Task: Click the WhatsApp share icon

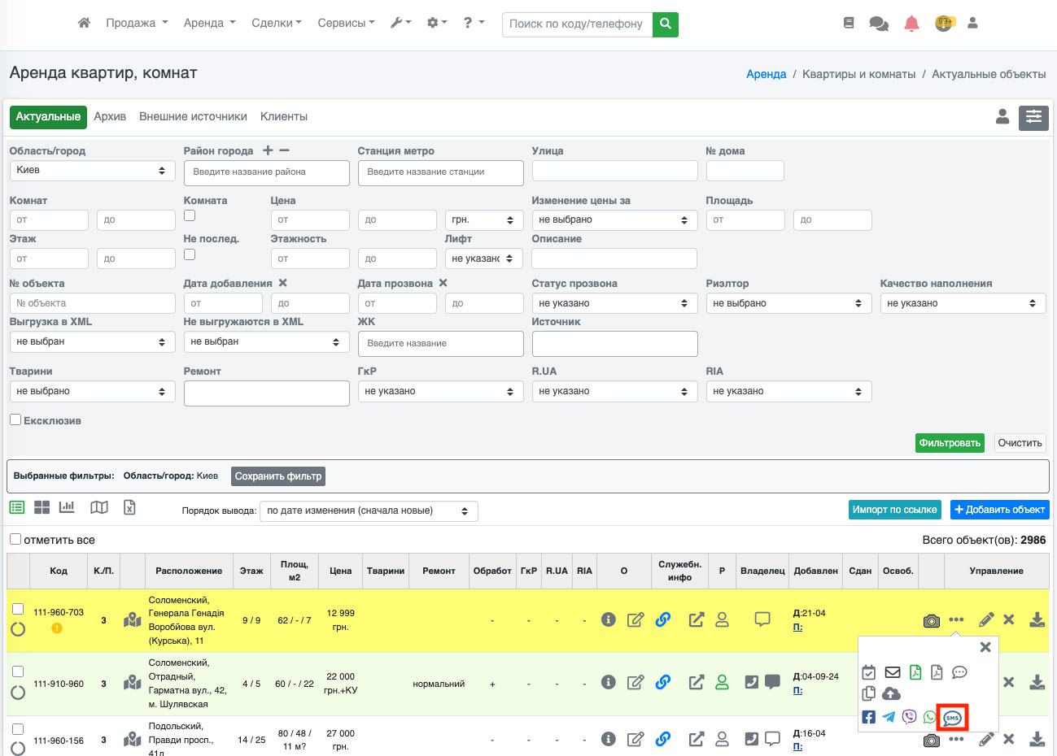Action: (929, 717)
